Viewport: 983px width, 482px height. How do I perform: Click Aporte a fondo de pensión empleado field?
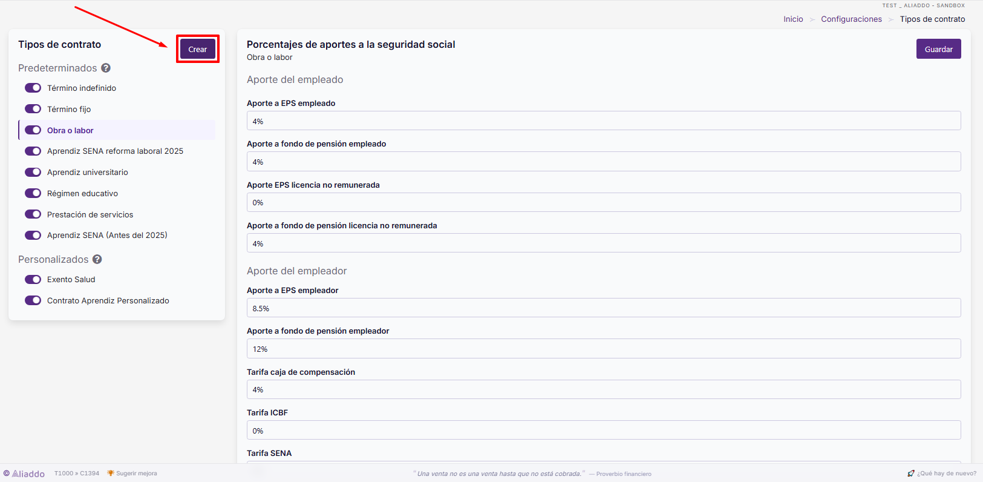[604, 161]
